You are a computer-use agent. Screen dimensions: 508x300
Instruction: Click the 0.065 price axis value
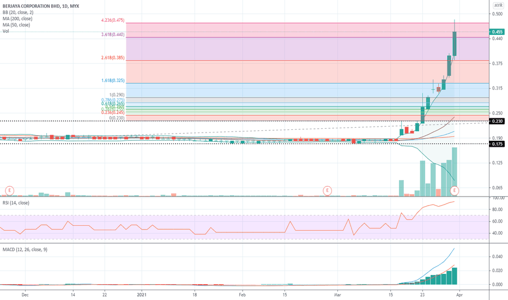(x=497, y=188)
